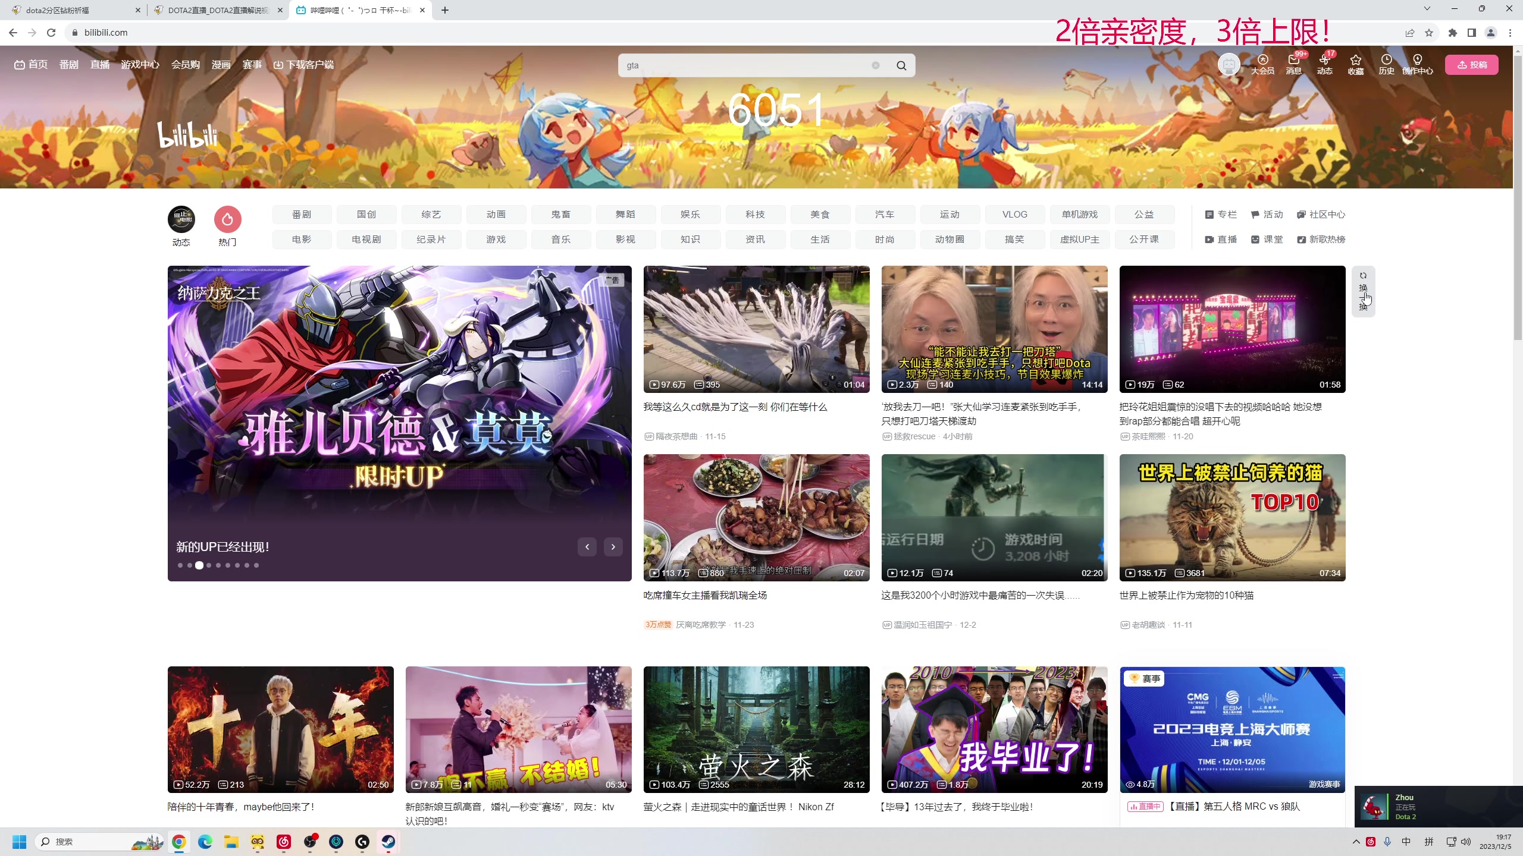Open the 纳萨力克之王 carousel banner
Viewport: 1523px width, 856px height.
click(400, 423)
